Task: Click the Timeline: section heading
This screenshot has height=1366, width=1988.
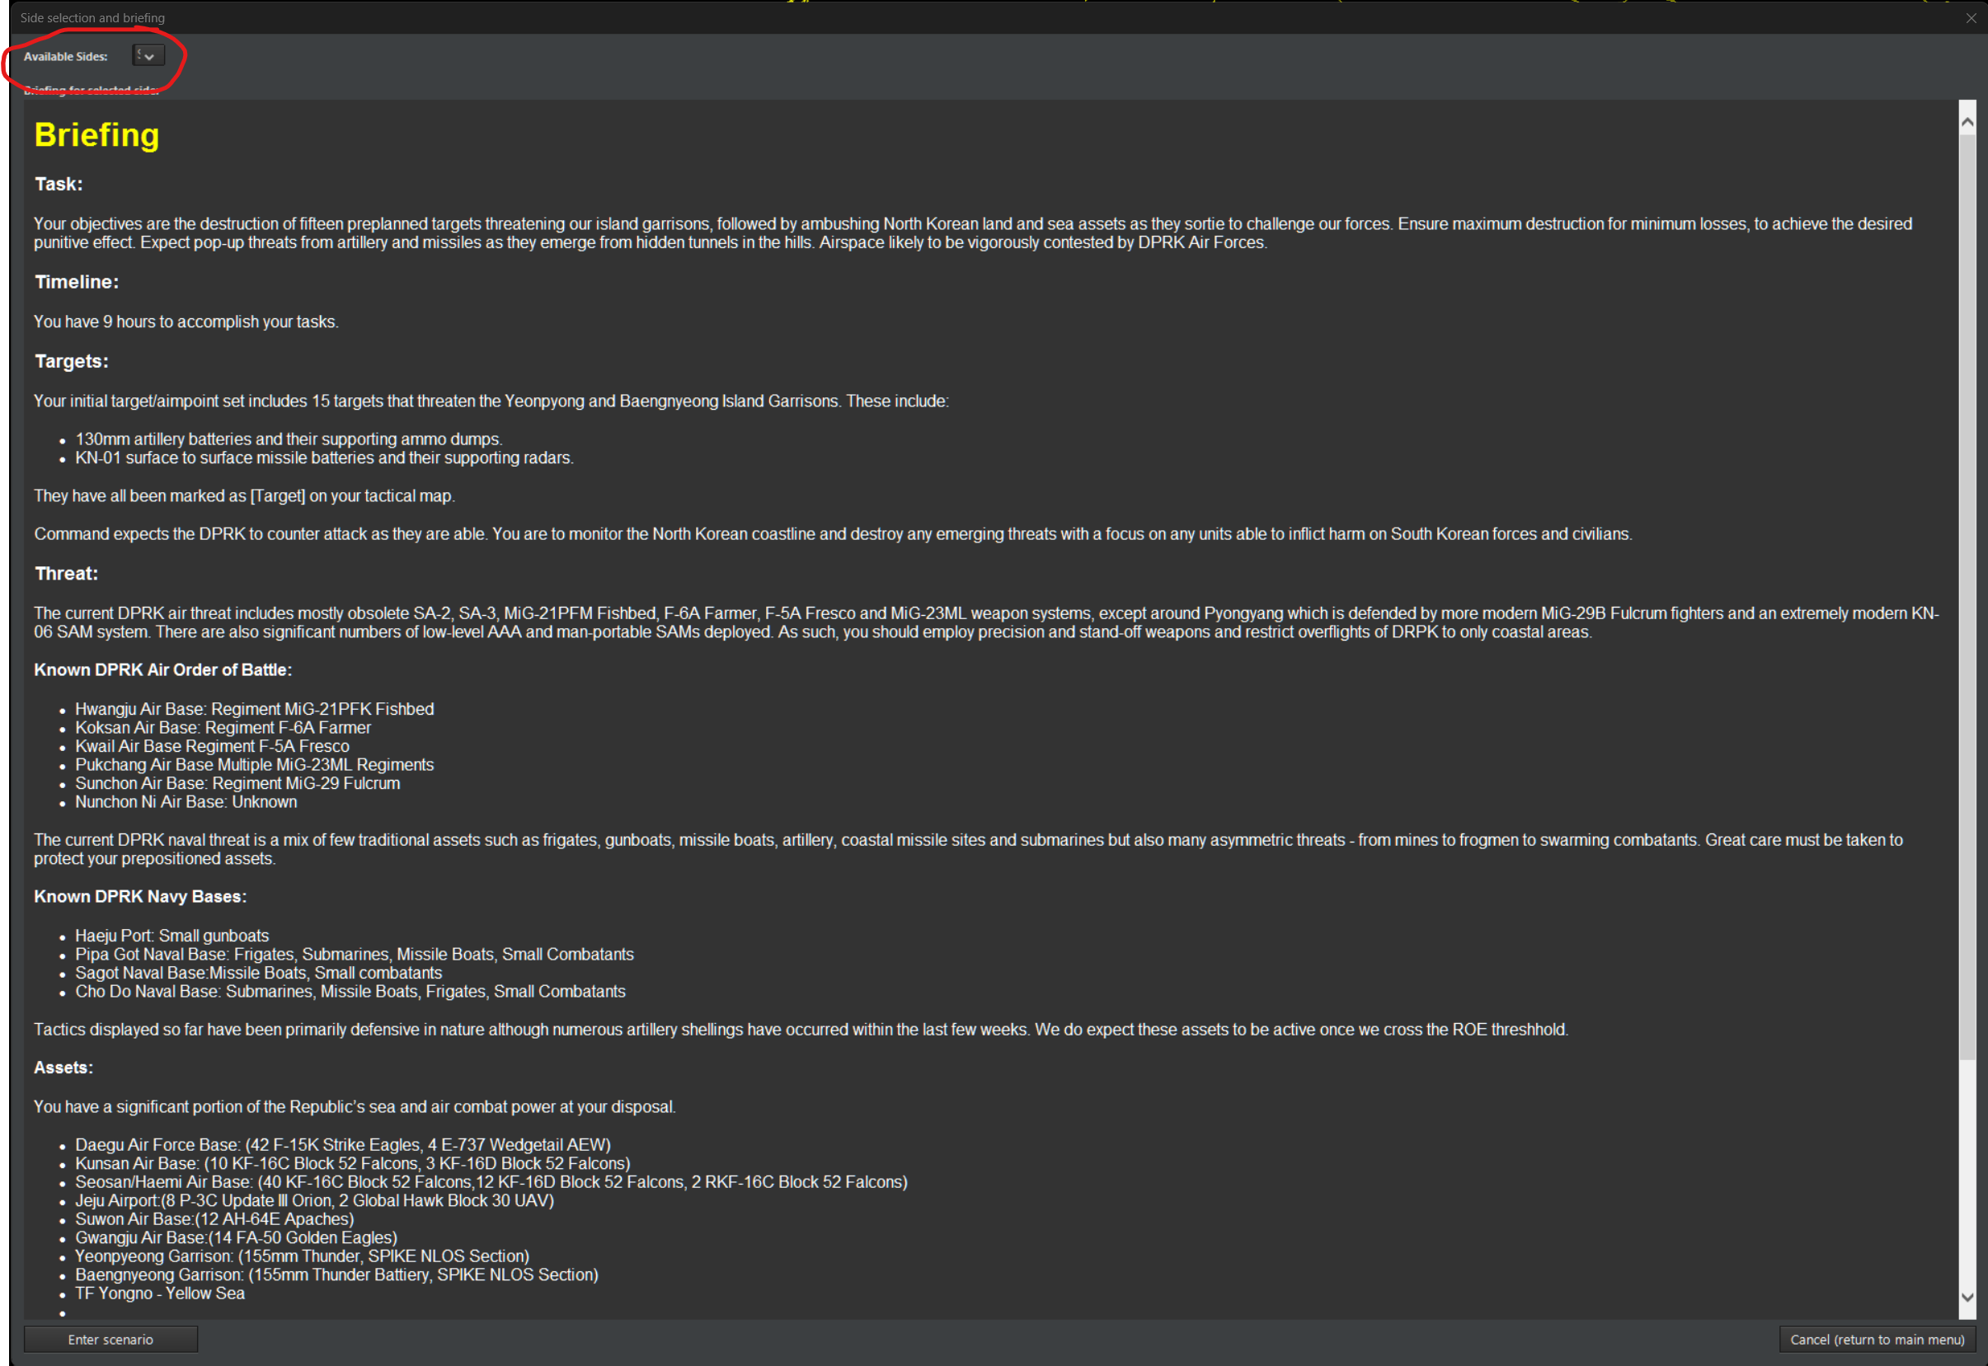Action: [x=76, y=282]
